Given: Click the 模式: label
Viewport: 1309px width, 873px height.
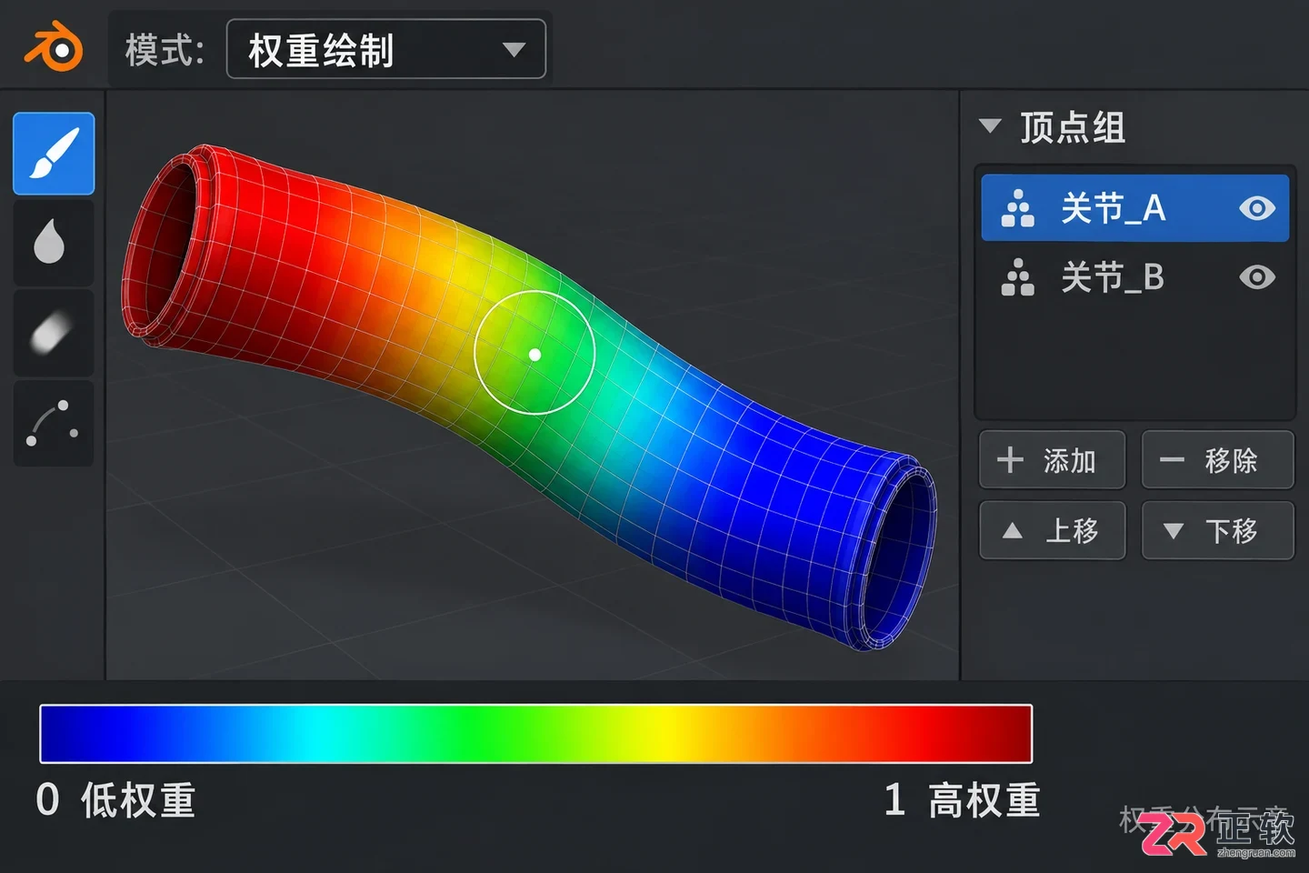Looking at the screenshot, I should coord(165,50).
